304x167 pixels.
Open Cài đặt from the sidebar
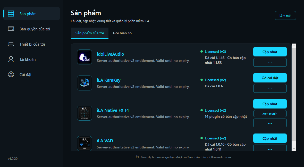click(x=32, y=75)
